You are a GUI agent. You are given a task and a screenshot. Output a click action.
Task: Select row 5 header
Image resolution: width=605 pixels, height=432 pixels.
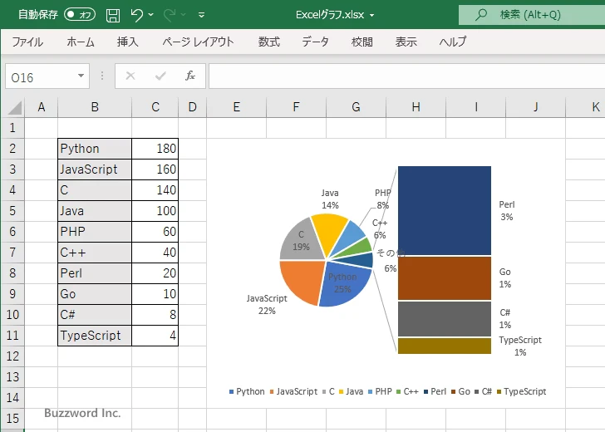pyautogui.click(x=12, y=211)
